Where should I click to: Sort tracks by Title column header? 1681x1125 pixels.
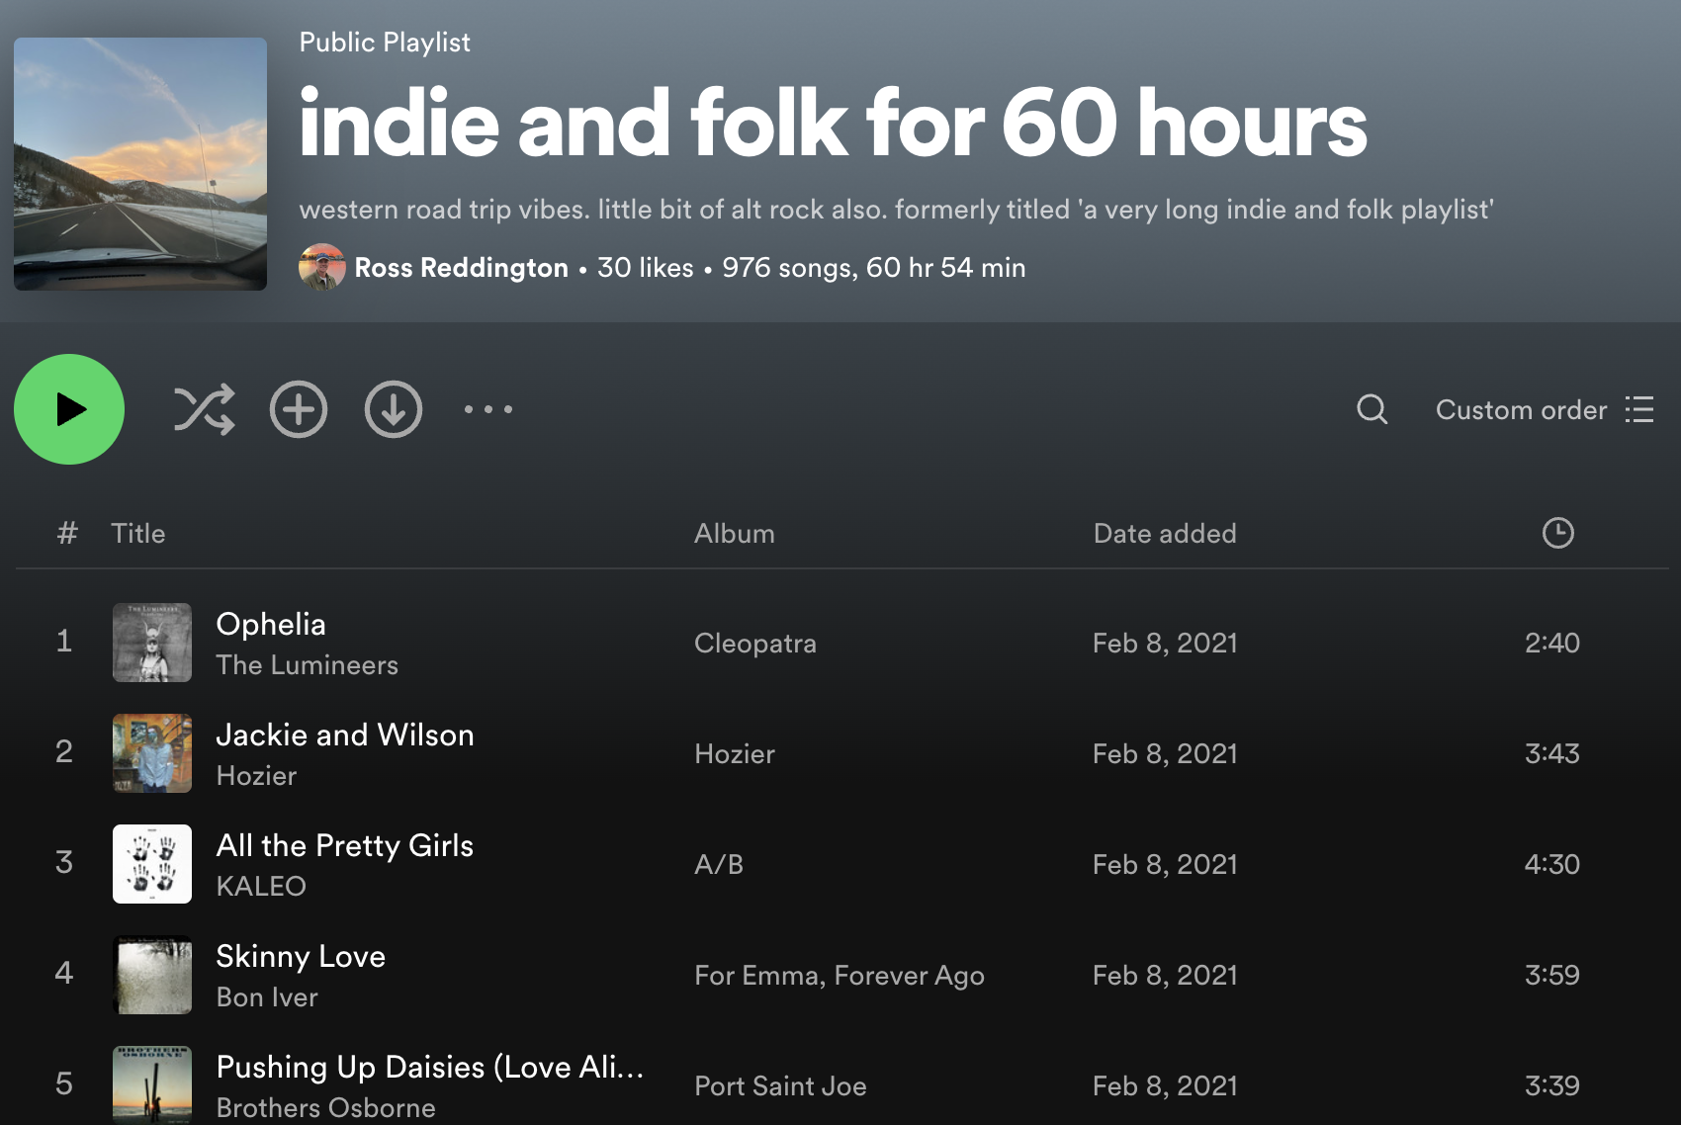pos(138,534)
